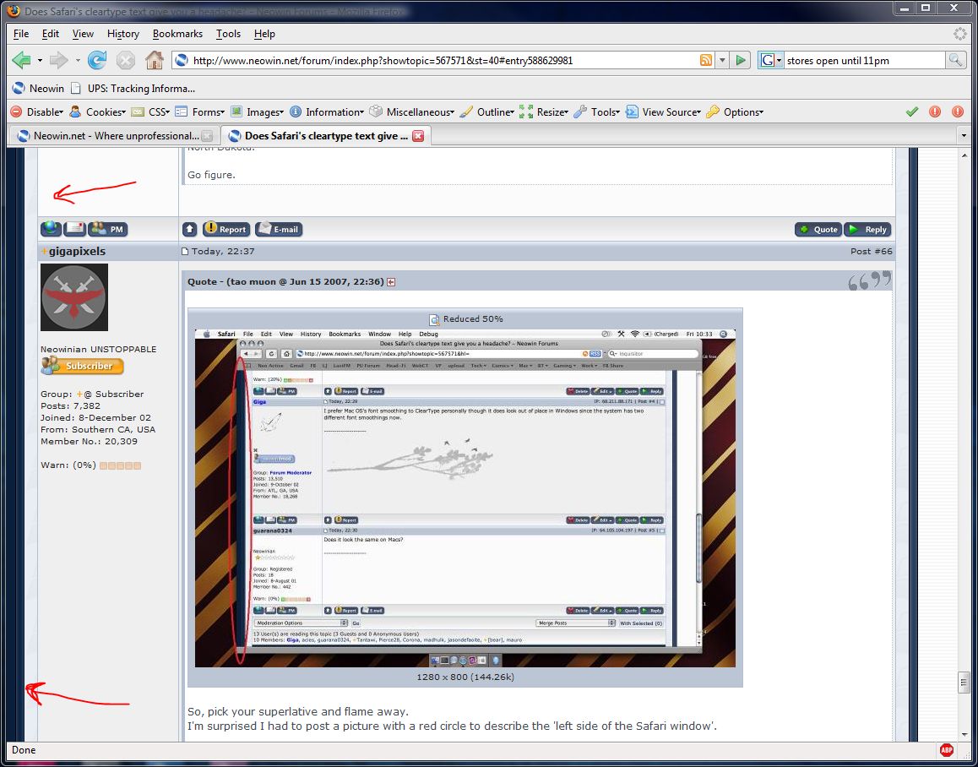Screen dimensions: 978x767
Task: Open the Miscellaneous toolbar dropdown
Action: (x=412, y=112)
